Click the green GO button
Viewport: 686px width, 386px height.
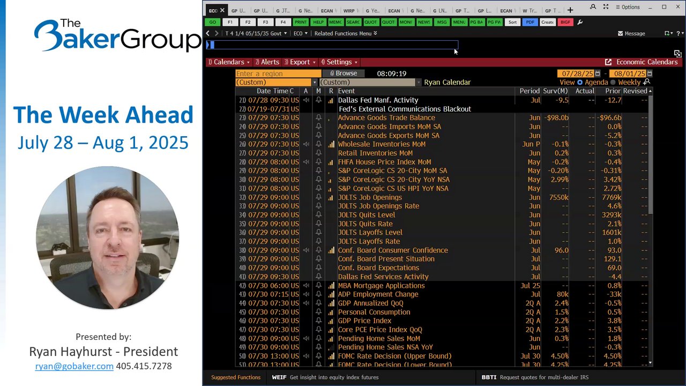click(213, 22)
